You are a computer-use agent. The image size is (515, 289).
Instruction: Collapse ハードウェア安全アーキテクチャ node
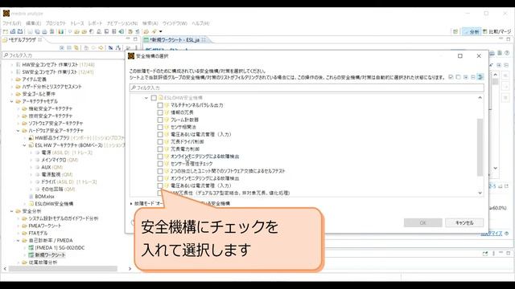pos(19,131)
